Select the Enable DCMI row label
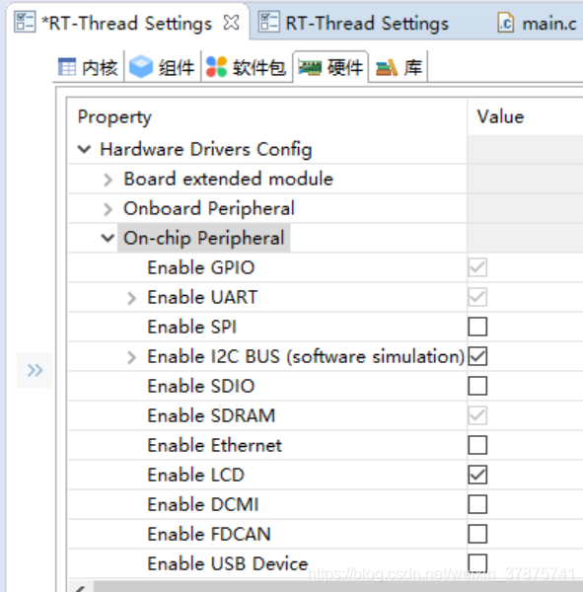The image size is (583, 592). 203,505
